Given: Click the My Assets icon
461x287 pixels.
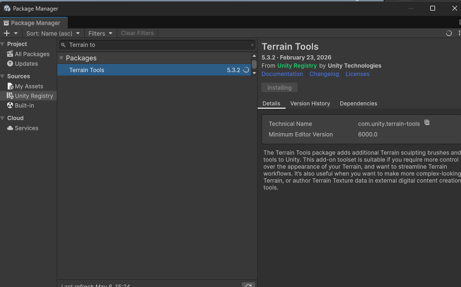Looking at the screenshot, I should click(10, 86).
